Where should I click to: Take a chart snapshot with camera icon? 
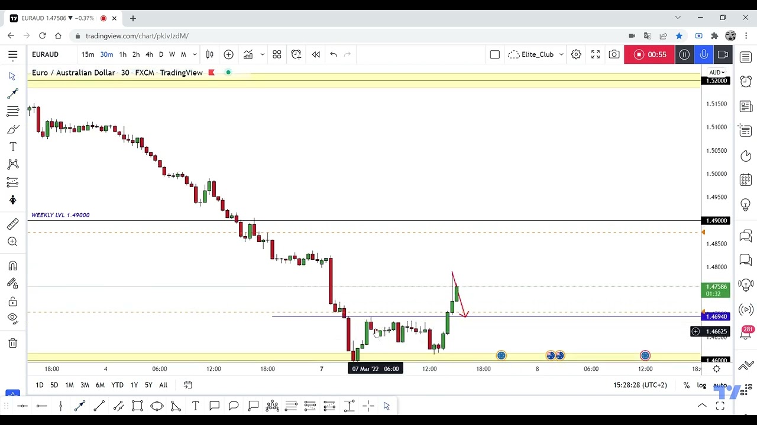(x=614, y=54)
